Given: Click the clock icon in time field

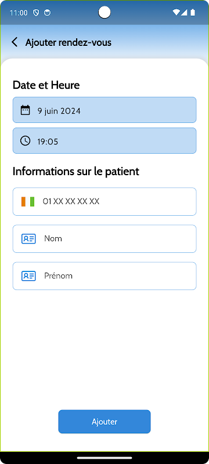Looking at the screenshot, I should pyautogui.click(x=25, y=140).
